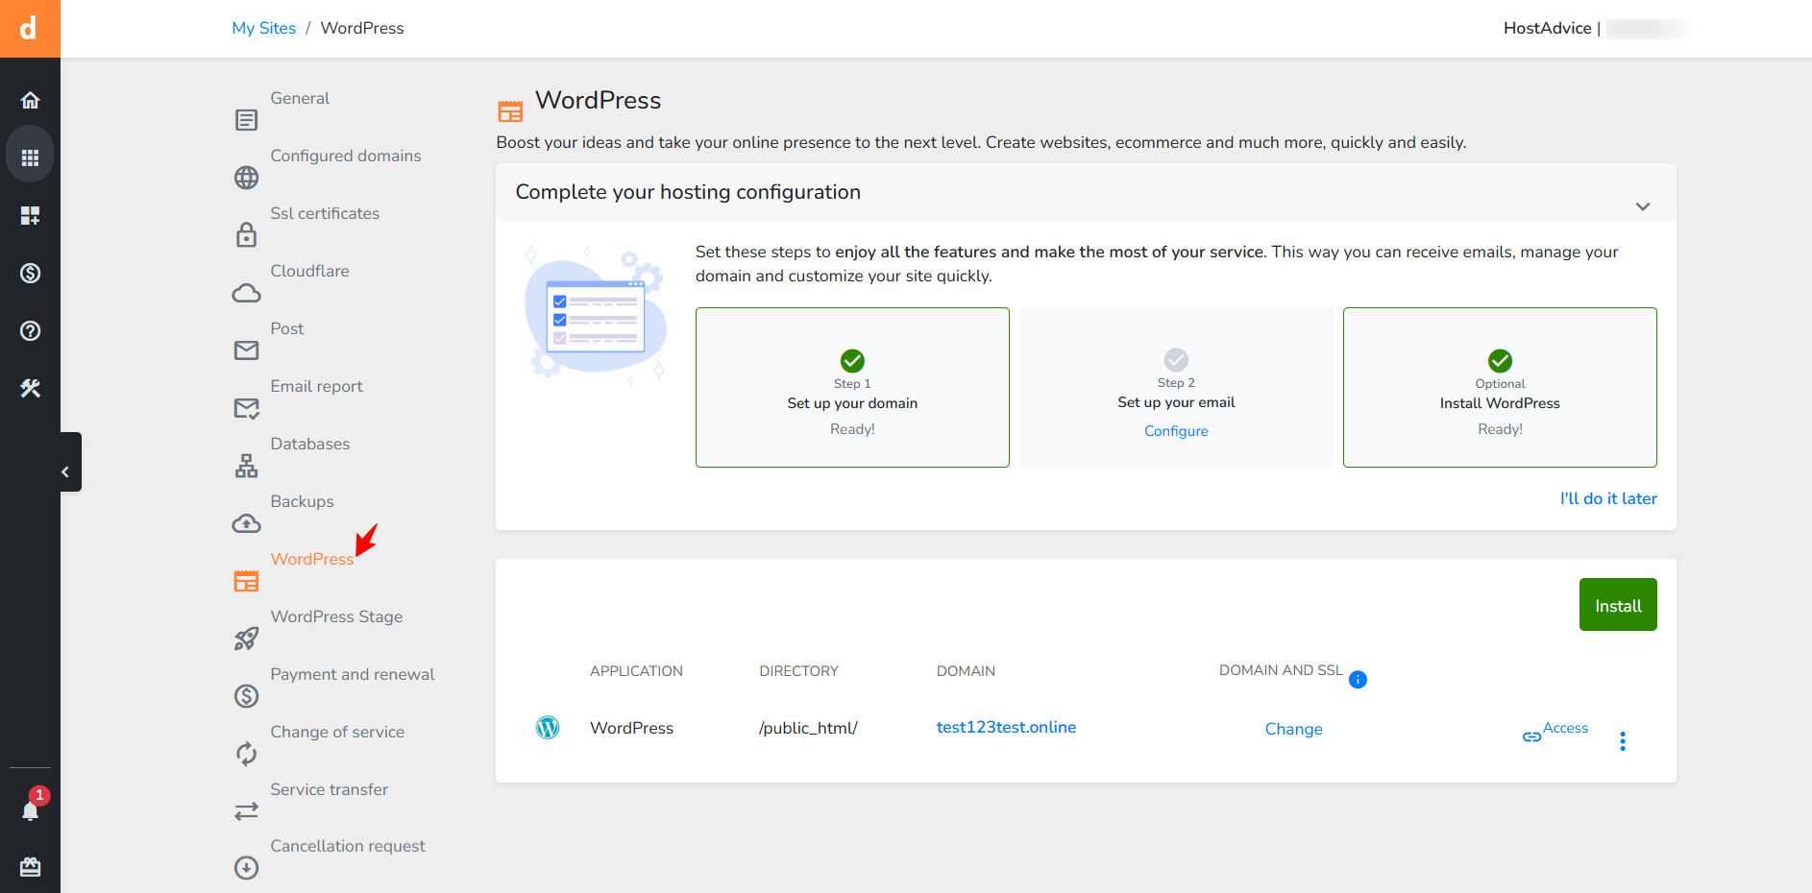Click the WordPress page heading icon
This screenshot has height=893, width=1812.
coord(510,111)
